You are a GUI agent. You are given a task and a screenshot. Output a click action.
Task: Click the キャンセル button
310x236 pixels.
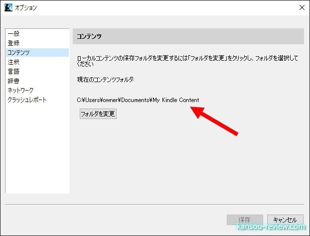coord(285,220)
